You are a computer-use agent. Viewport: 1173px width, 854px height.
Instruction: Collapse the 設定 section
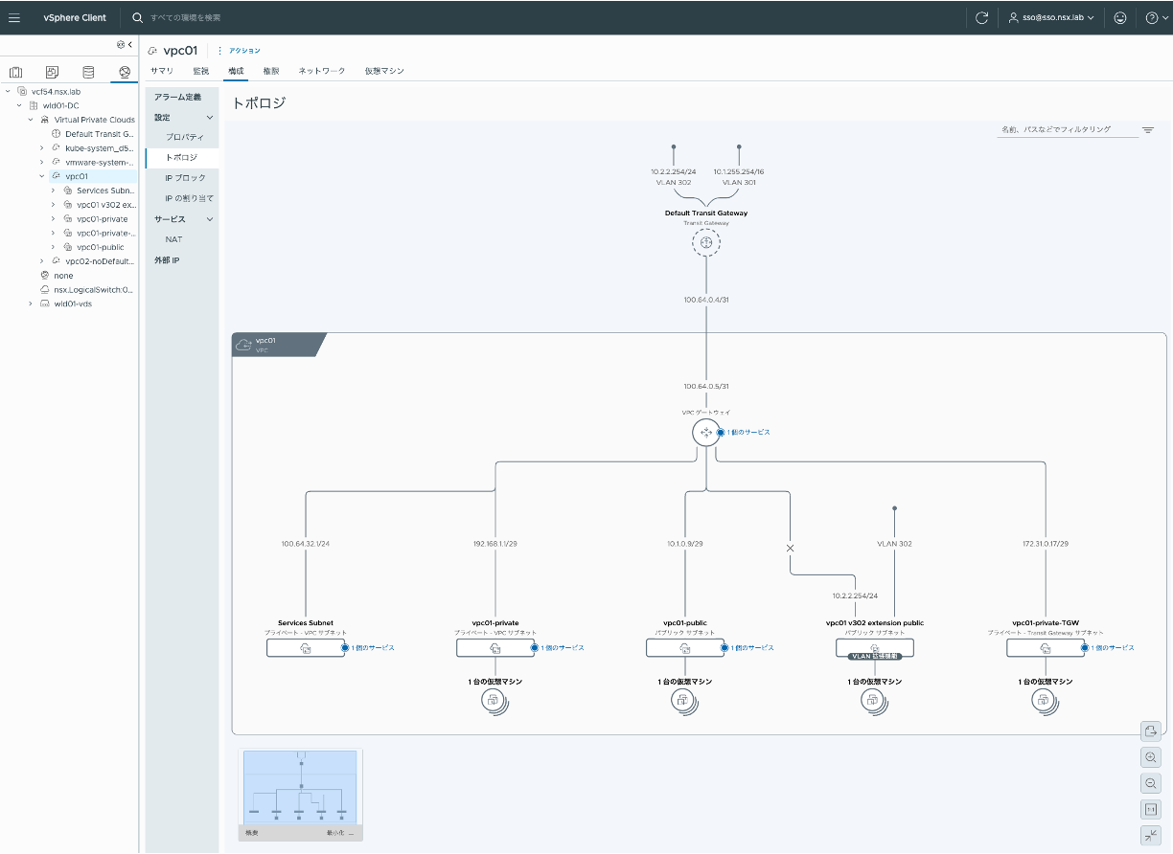click(x=210, y=118)
